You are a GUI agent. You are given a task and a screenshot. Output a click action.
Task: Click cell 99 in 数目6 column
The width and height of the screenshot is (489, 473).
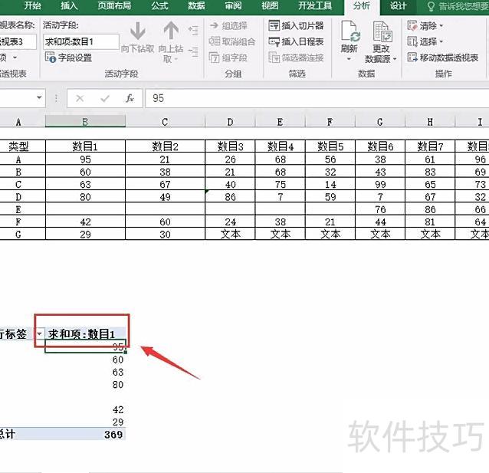380,185
